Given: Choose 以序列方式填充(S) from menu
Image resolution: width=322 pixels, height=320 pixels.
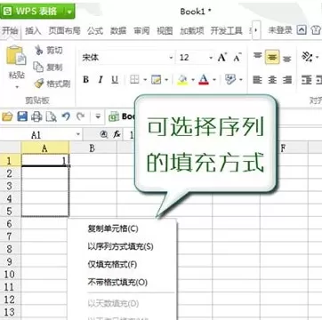Looking at the screenshot, I should (x=121, y=246).
